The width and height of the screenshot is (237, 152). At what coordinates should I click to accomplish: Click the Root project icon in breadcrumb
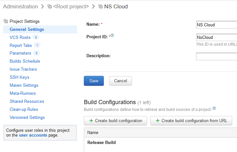49,6
